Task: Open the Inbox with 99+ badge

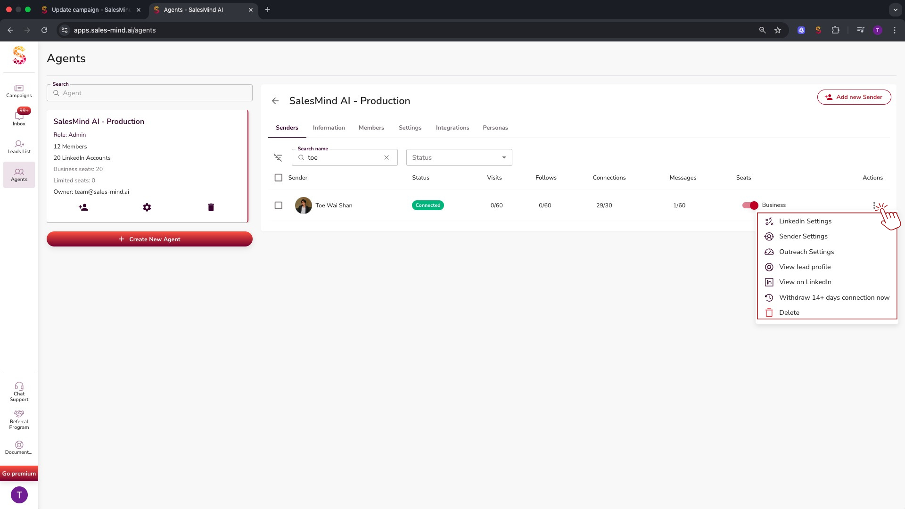Action: pos(19,118)
